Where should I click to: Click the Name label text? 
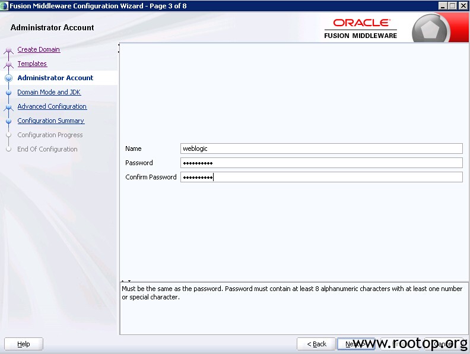click(x=134, y=148)
